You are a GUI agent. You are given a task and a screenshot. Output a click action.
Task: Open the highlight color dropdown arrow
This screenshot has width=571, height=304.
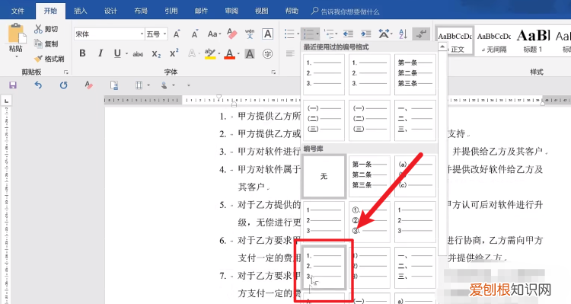coord(219,54)
